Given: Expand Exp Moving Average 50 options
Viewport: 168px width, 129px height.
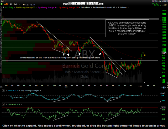Looking at the screenshot, I should pos(36,8).
